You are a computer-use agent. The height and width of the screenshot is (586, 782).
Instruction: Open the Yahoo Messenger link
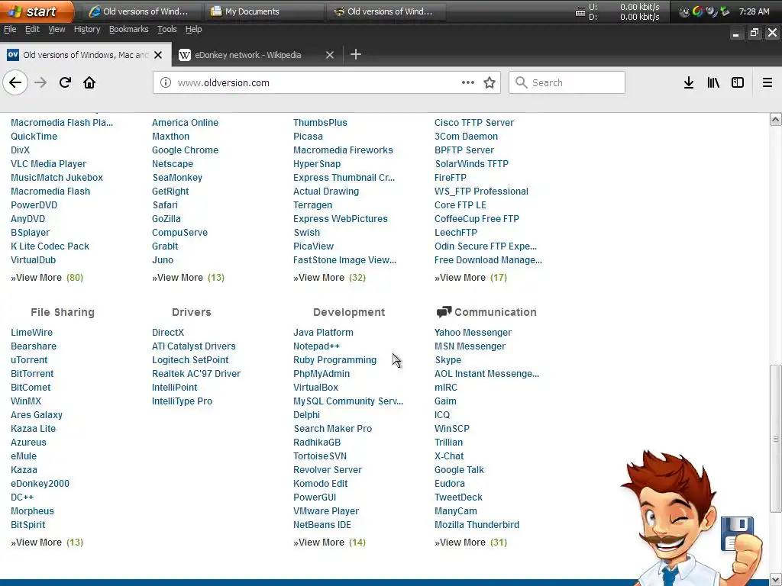point(473,333)
